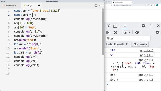Split the editor with the split icon

point(96,5)
